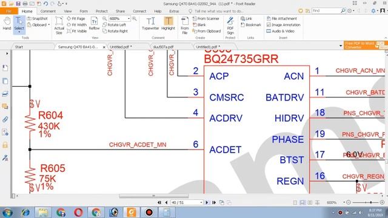Create a Blank PDF

point(199,25)
